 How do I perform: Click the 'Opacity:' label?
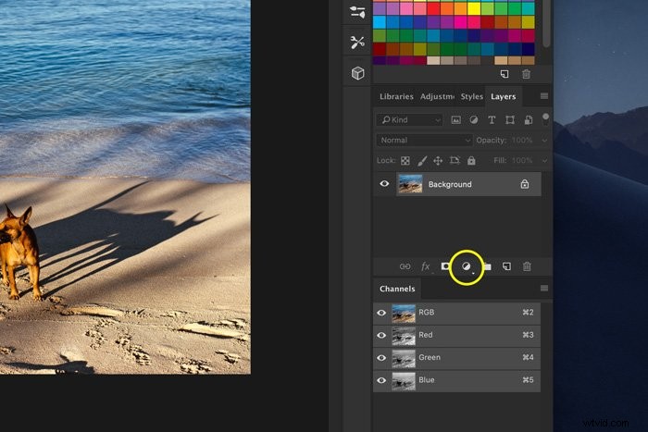tap(491, 141)
